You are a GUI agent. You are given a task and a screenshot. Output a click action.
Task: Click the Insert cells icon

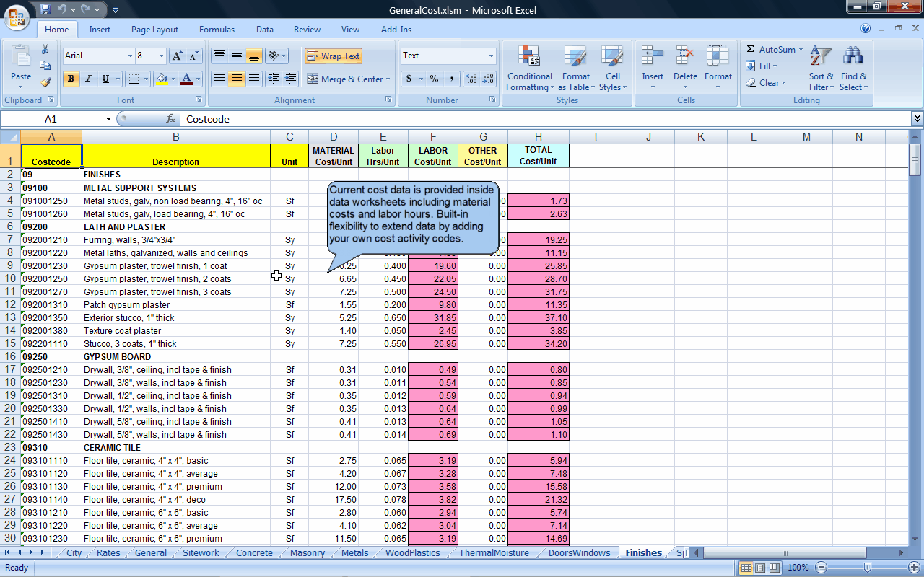click(653, 56)
